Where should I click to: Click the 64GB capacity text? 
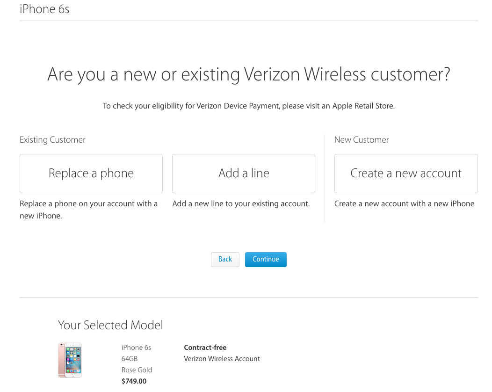[129, 359]
